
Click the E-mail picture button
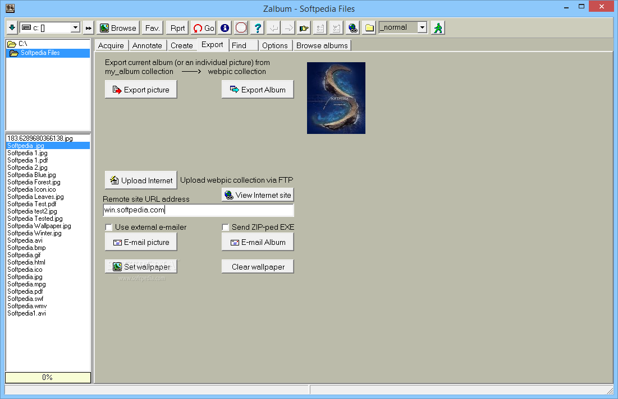141,242
